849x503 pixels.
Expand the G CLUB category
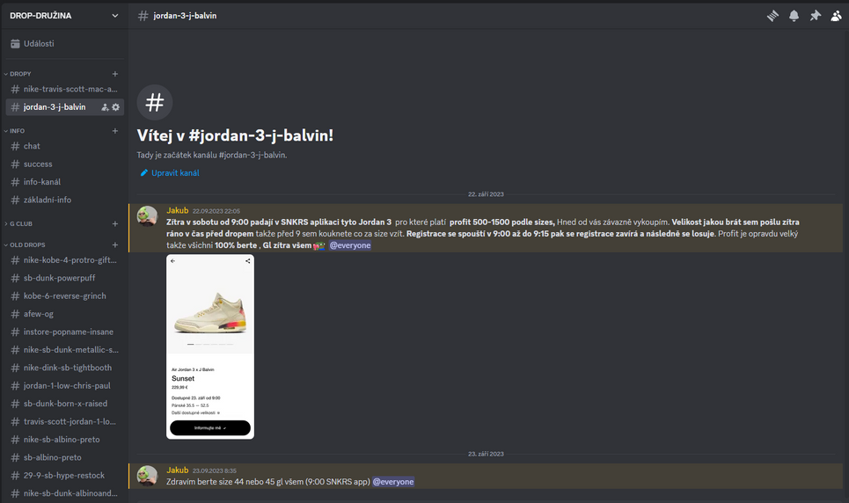click(x=21, y=224)
